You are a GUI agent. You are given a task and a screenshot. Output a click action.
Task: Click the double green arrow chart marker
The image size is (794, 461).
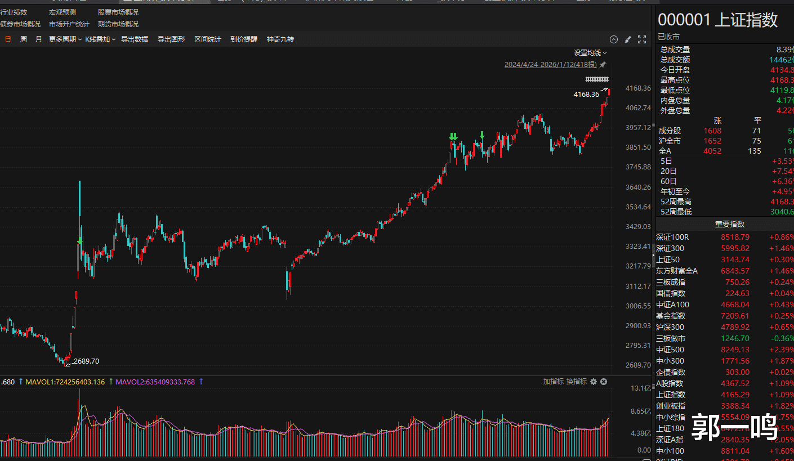coord(453,136)
